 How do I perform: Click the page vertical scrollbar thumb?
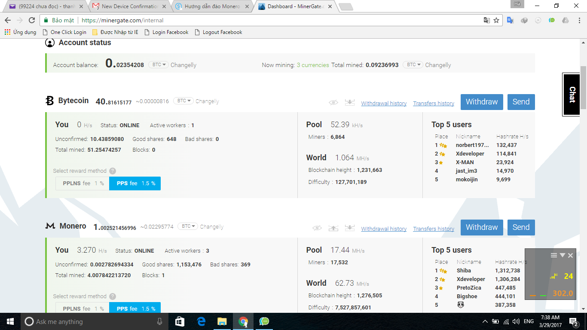pos(583,88)
